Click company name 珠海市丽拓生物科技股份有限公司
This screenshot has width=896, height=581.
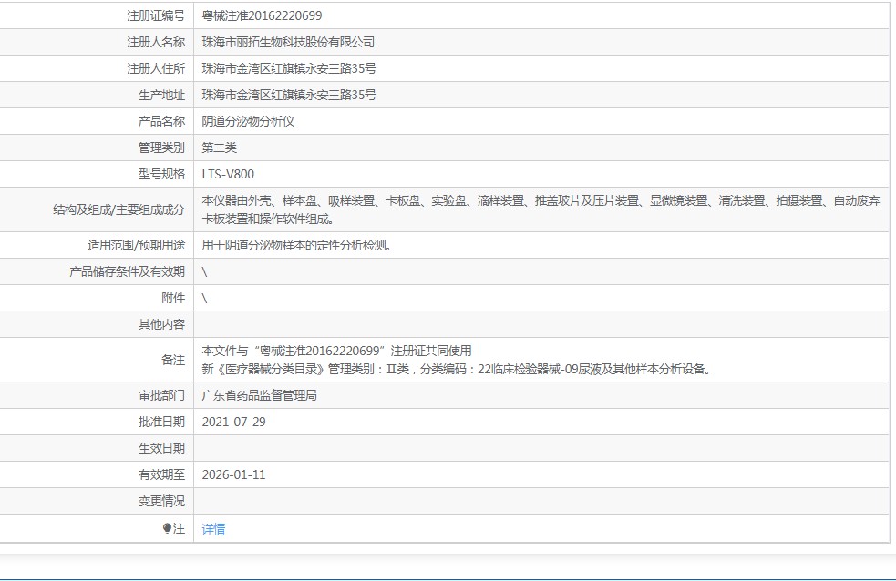click(288, 42)
